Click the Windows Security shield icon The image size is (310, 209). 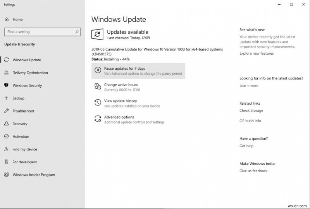7,85
